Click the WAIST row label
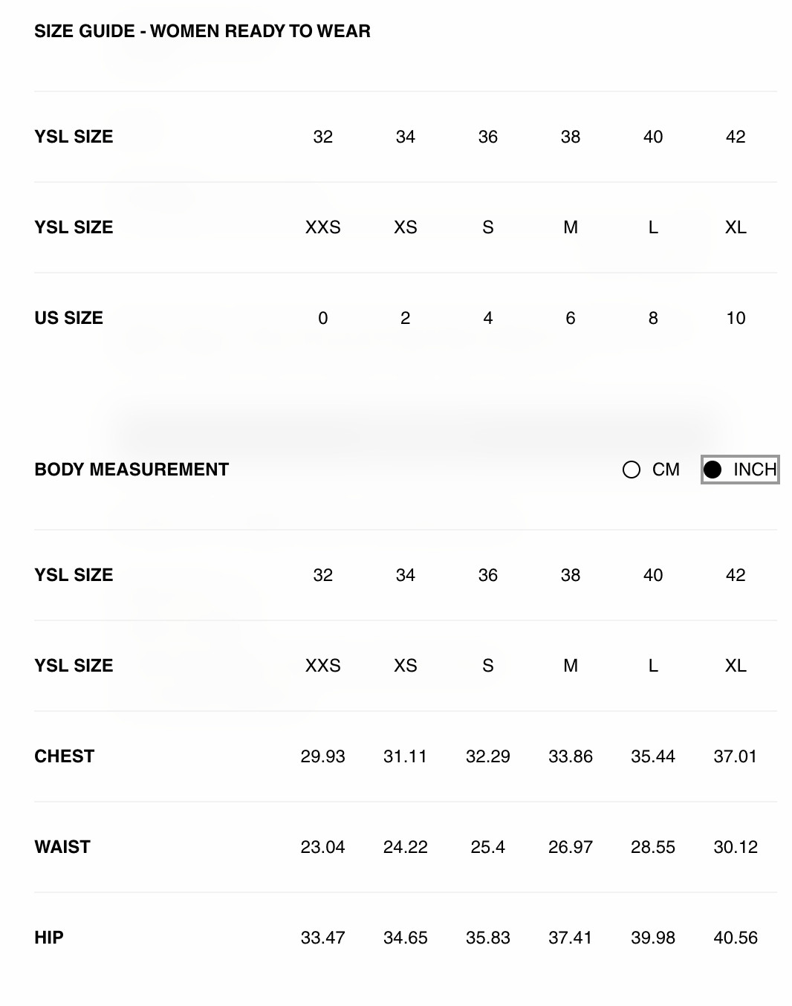Viewport: 792px width, 1006px height. (x=62, y=847)
